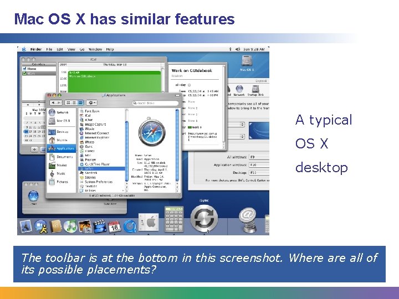Click the volume speaker icon in menu bar

click(238, 49)
